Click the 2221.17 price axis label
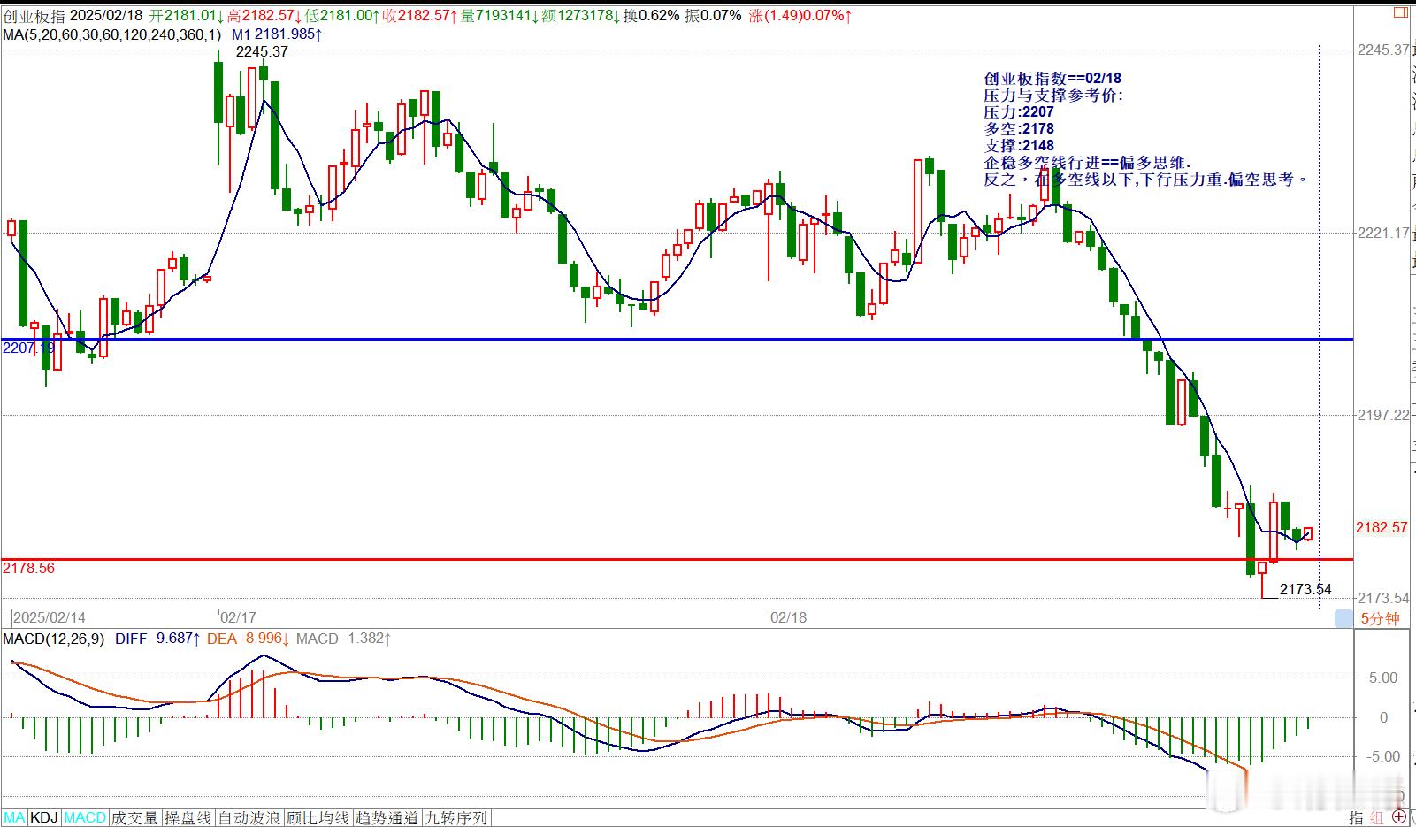Screen dimensions: 1416x827 tap(1382, 233)
